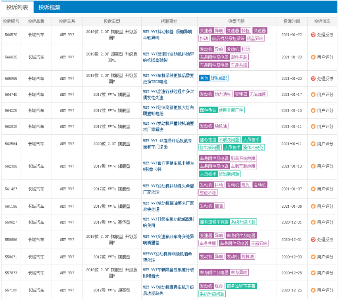Open complaint WEY VV7怠速时发动机抖动异响
338x299 pixels.
(168, 57)
